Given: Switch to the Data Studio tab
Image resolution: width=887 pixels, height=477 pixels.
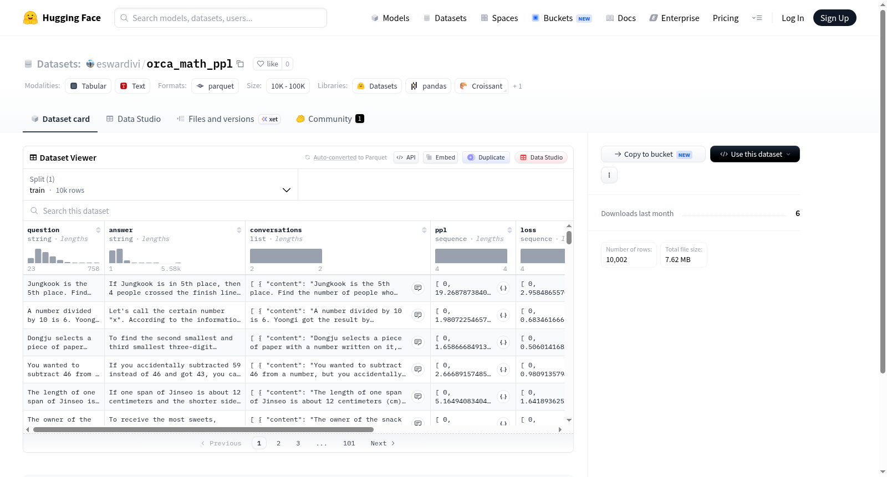Looking at the screenshot, I should tap(134, 119).
